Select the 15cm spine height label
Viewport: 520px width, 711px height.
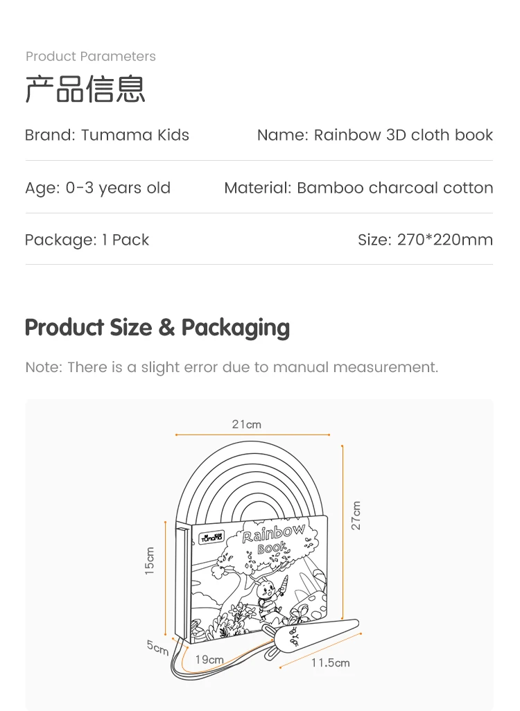(x=150, y=561)
